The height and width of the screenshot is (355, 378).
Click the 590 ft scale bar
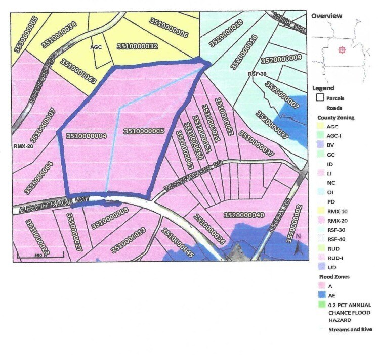pyautogui.click(x=40, y=255)
